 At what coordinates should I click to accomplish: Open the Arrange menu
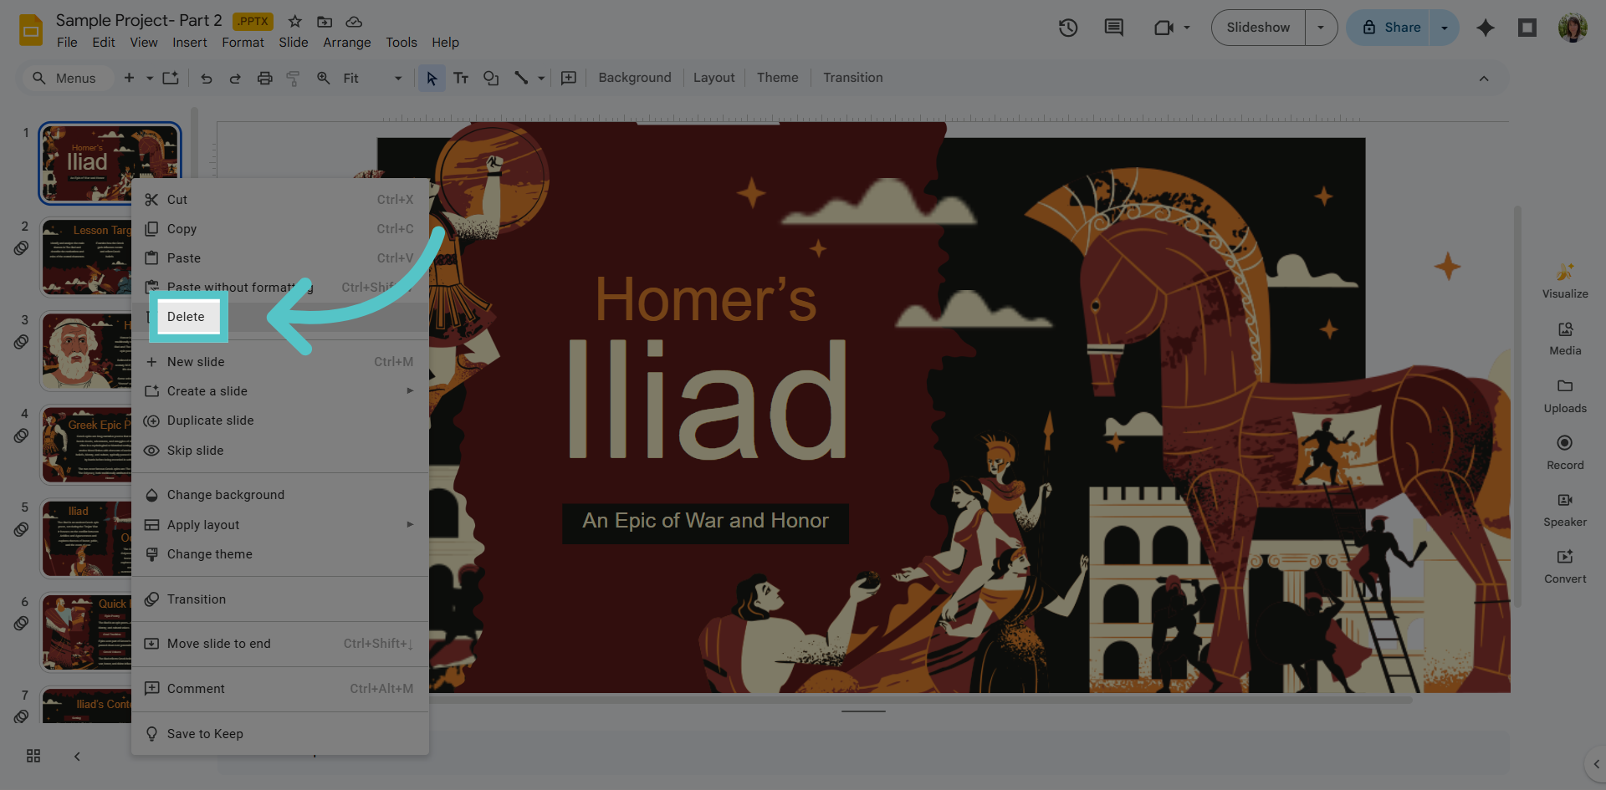(347, 43)
